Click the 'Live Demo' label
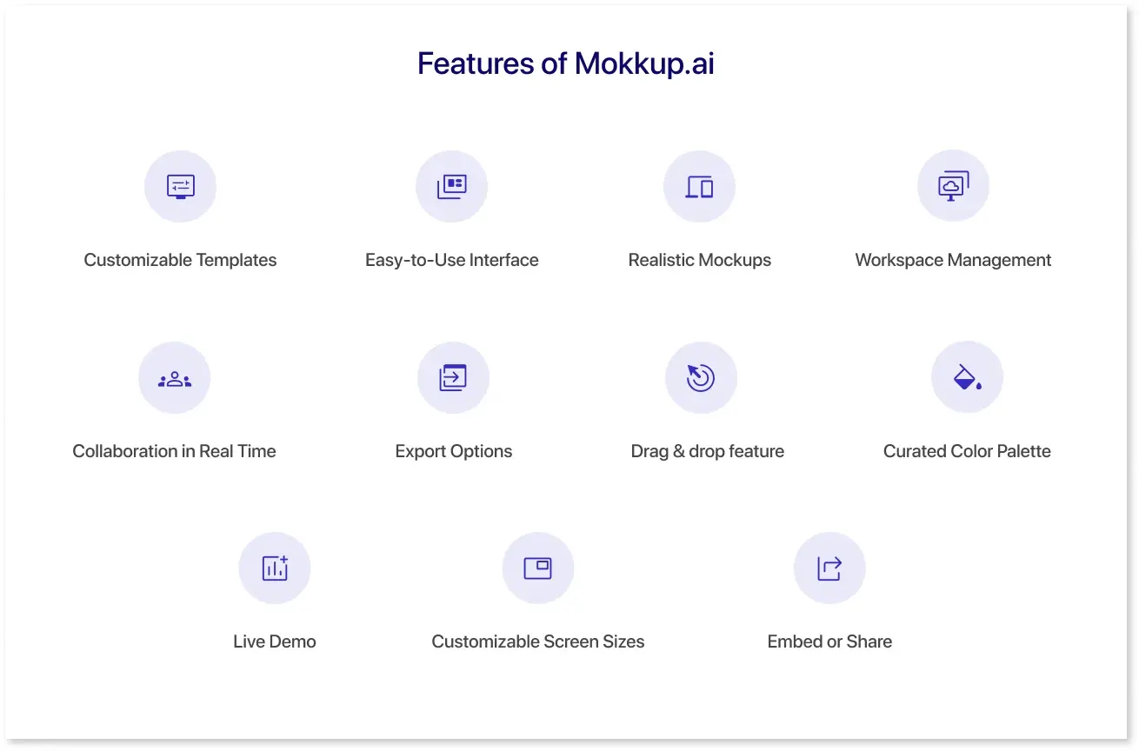This screenshot has width=1139, height=751. (x=275, y=641)
